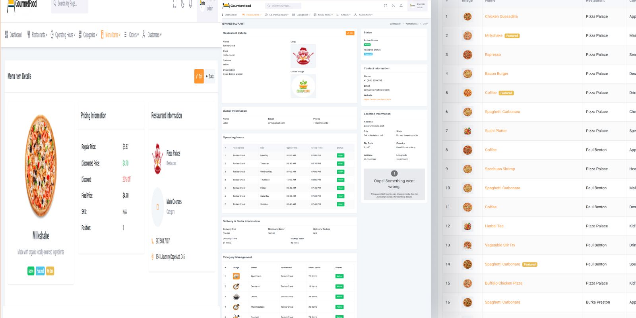Expand Menu Items in Menu Item Details panel
This screenshot has height=318, width=636.
click(111, 35)
